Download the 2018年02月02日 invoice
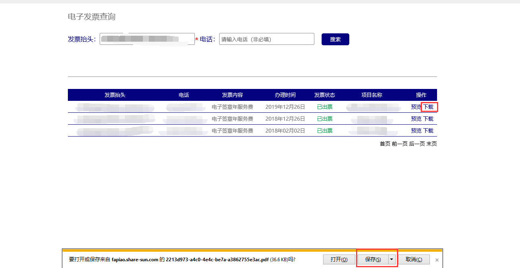Viewport: 520px width, 268px height. point(429,131)
